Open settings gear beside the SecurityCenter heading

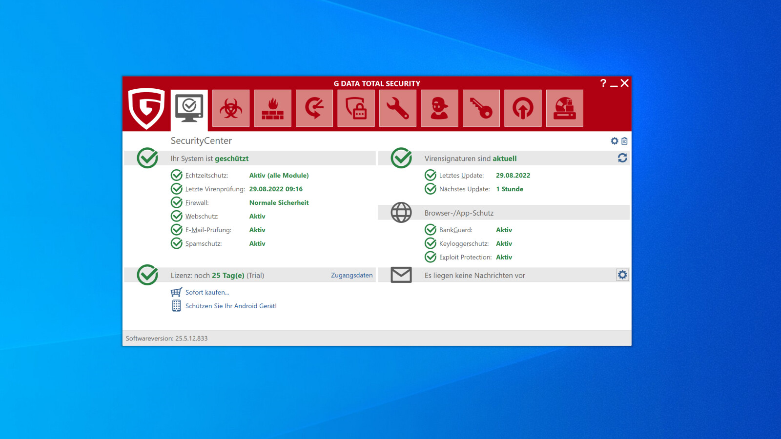(x=615, y=141)
